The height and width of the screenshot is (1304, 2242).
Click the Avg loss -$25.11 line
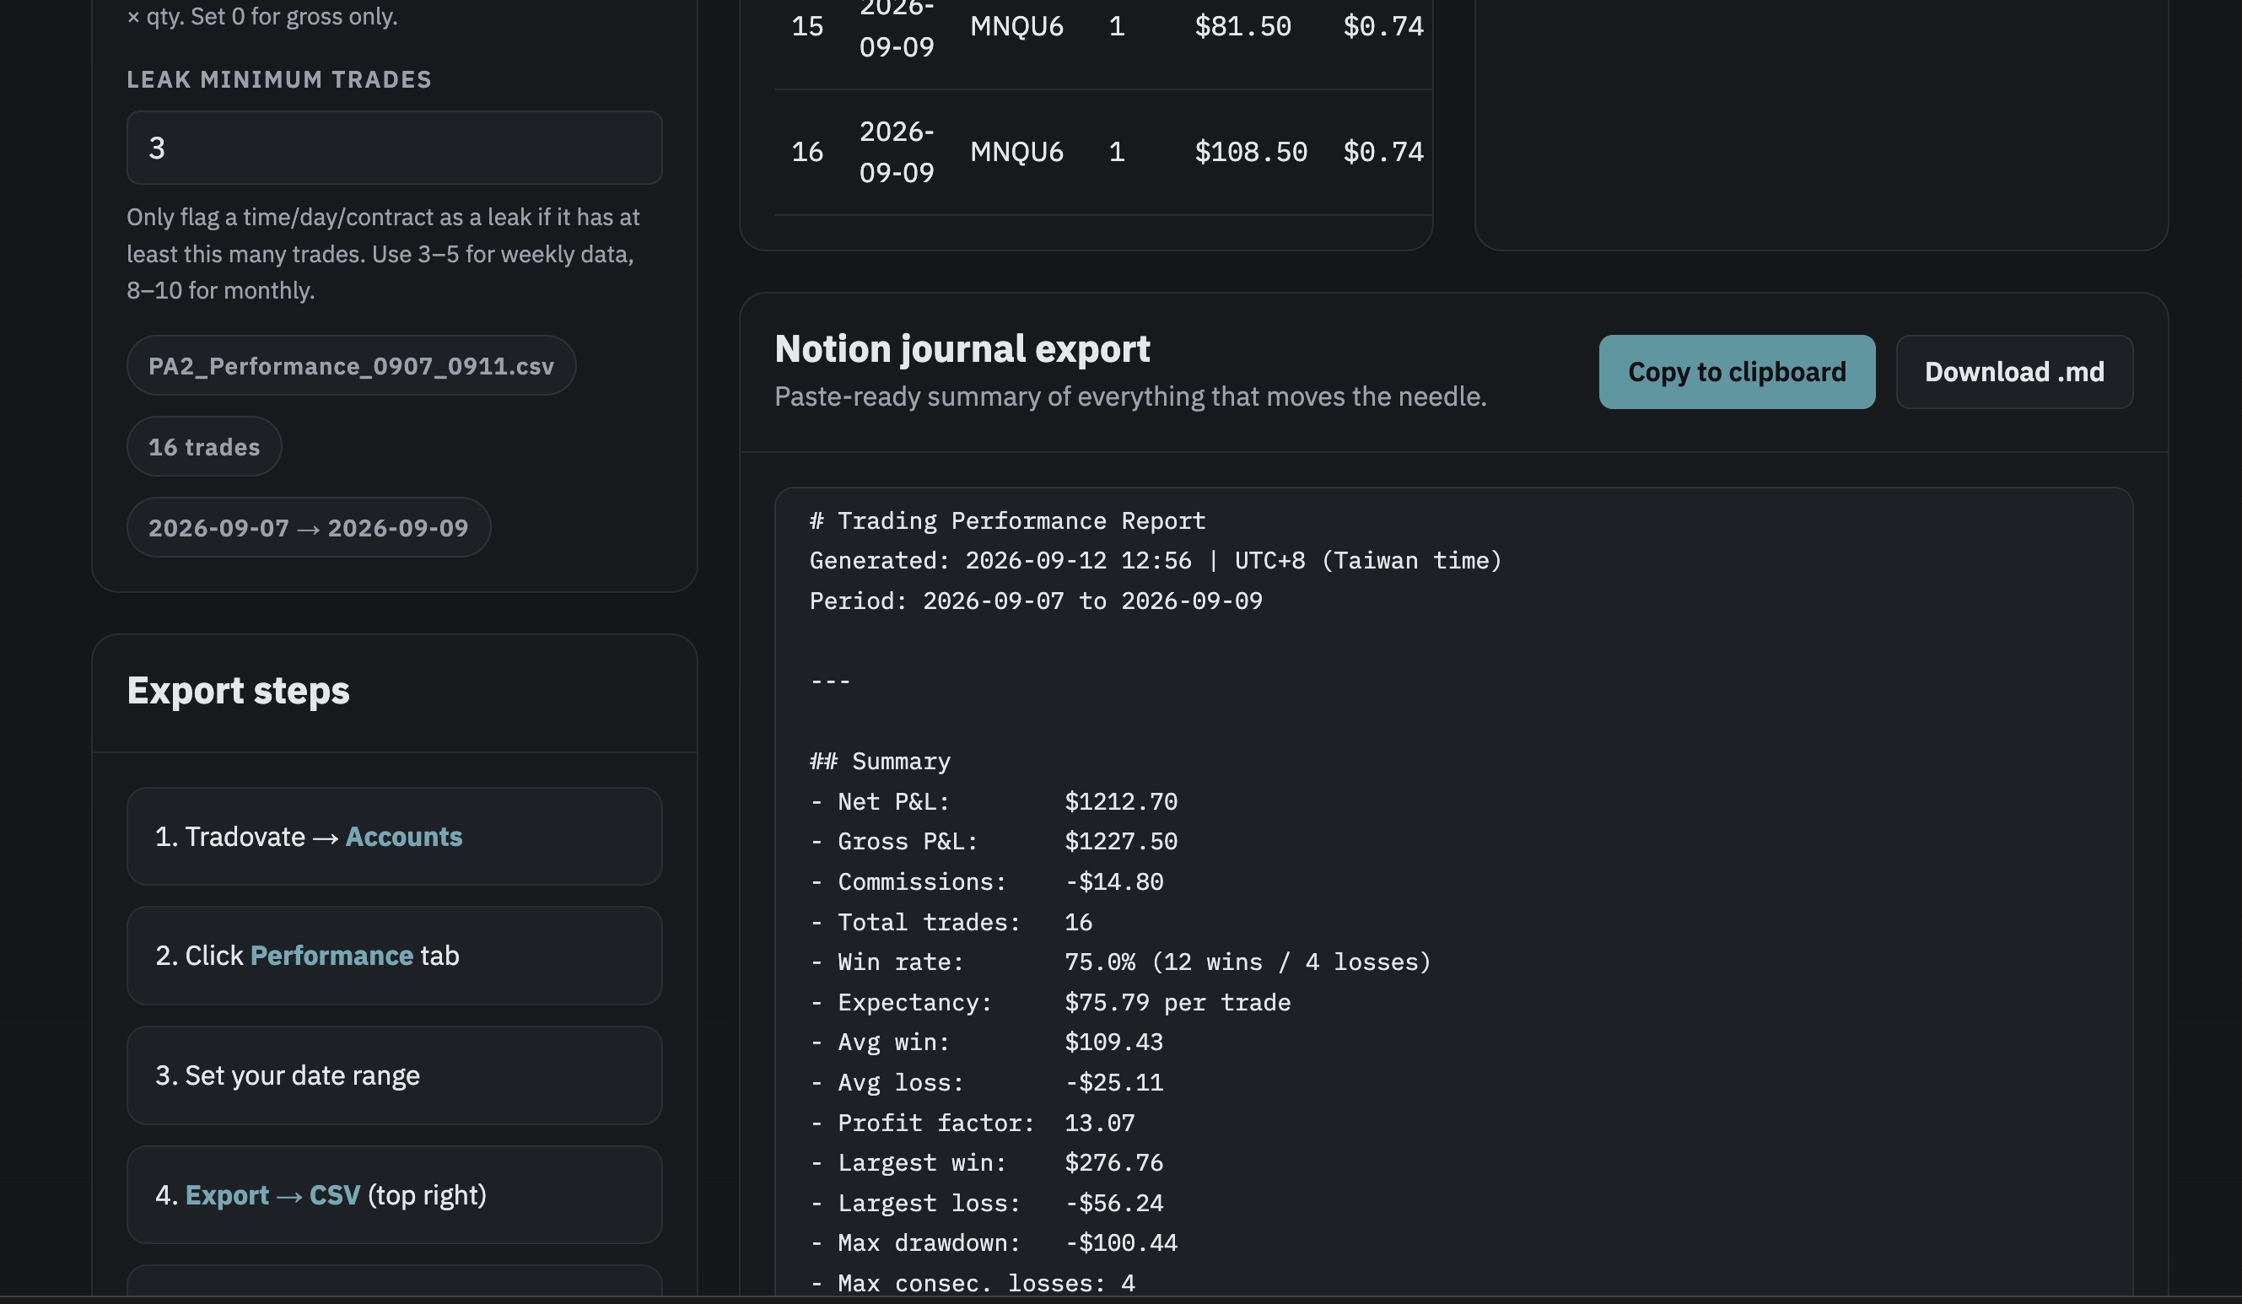click(986, 1082)
